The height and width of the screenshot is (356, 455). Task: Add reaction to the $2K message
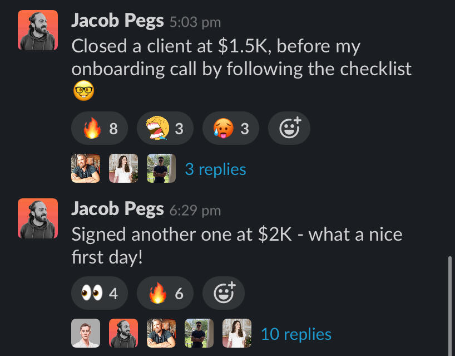[223, 293]
